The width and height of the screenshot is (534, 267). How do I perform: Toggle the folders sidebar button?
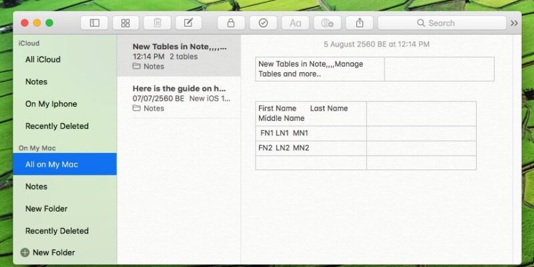(x=94, y=23)
